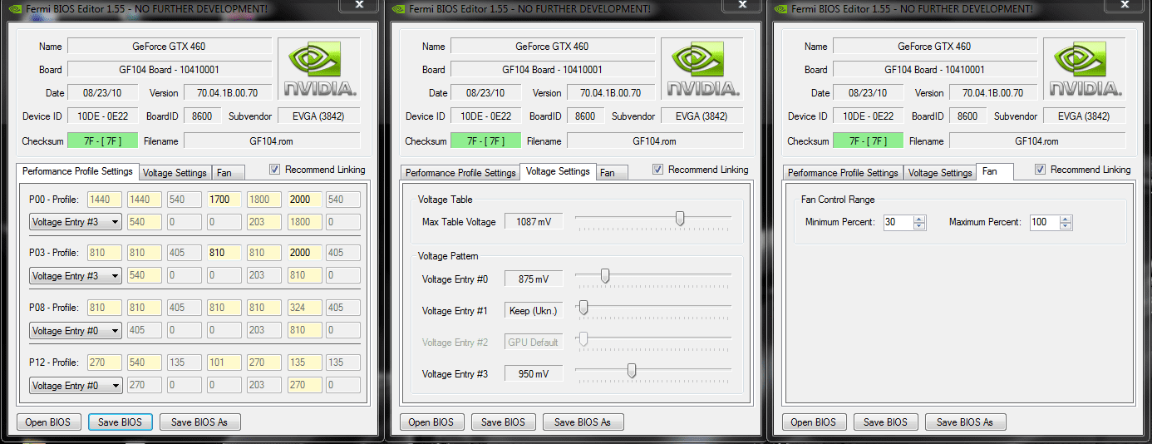This screenshot has height=444, width=1152.
Task: Click green Checksum 7F field in Fan Control window
Action: click(868, 141)
